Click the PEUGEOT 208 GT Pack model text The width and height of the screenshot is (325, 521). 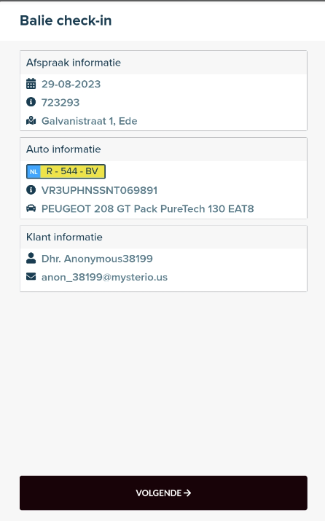click(x=147, y=208)
